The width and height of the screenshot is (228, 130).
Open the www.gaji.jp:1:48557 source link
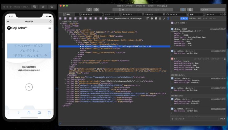pyautogui.click(x=218, y=29)
